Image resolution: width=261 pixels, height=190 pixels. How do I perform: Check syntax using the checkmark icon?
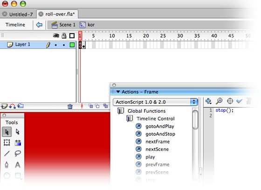pyautogui.click(x=240, y=101)
